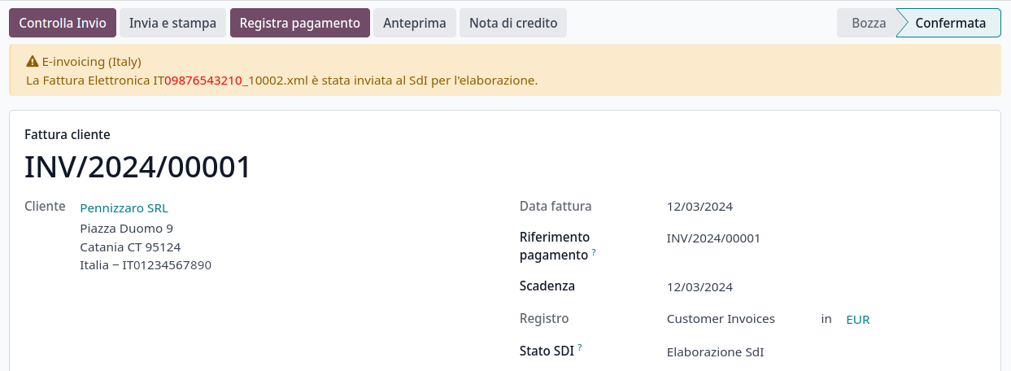
Task: Click the Controlla Invio button
Action: (x=63, y=23)
